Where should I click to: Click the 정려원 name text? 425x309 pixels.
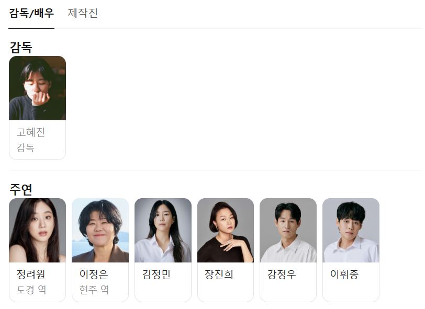31,274
